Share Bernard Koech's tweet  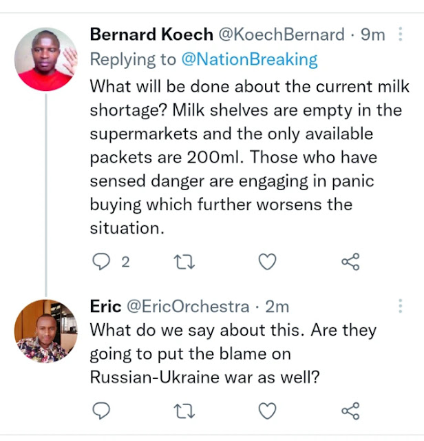point(350,262)
